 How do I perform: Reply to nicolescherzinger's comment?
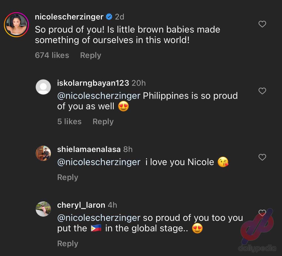[91, 55]
